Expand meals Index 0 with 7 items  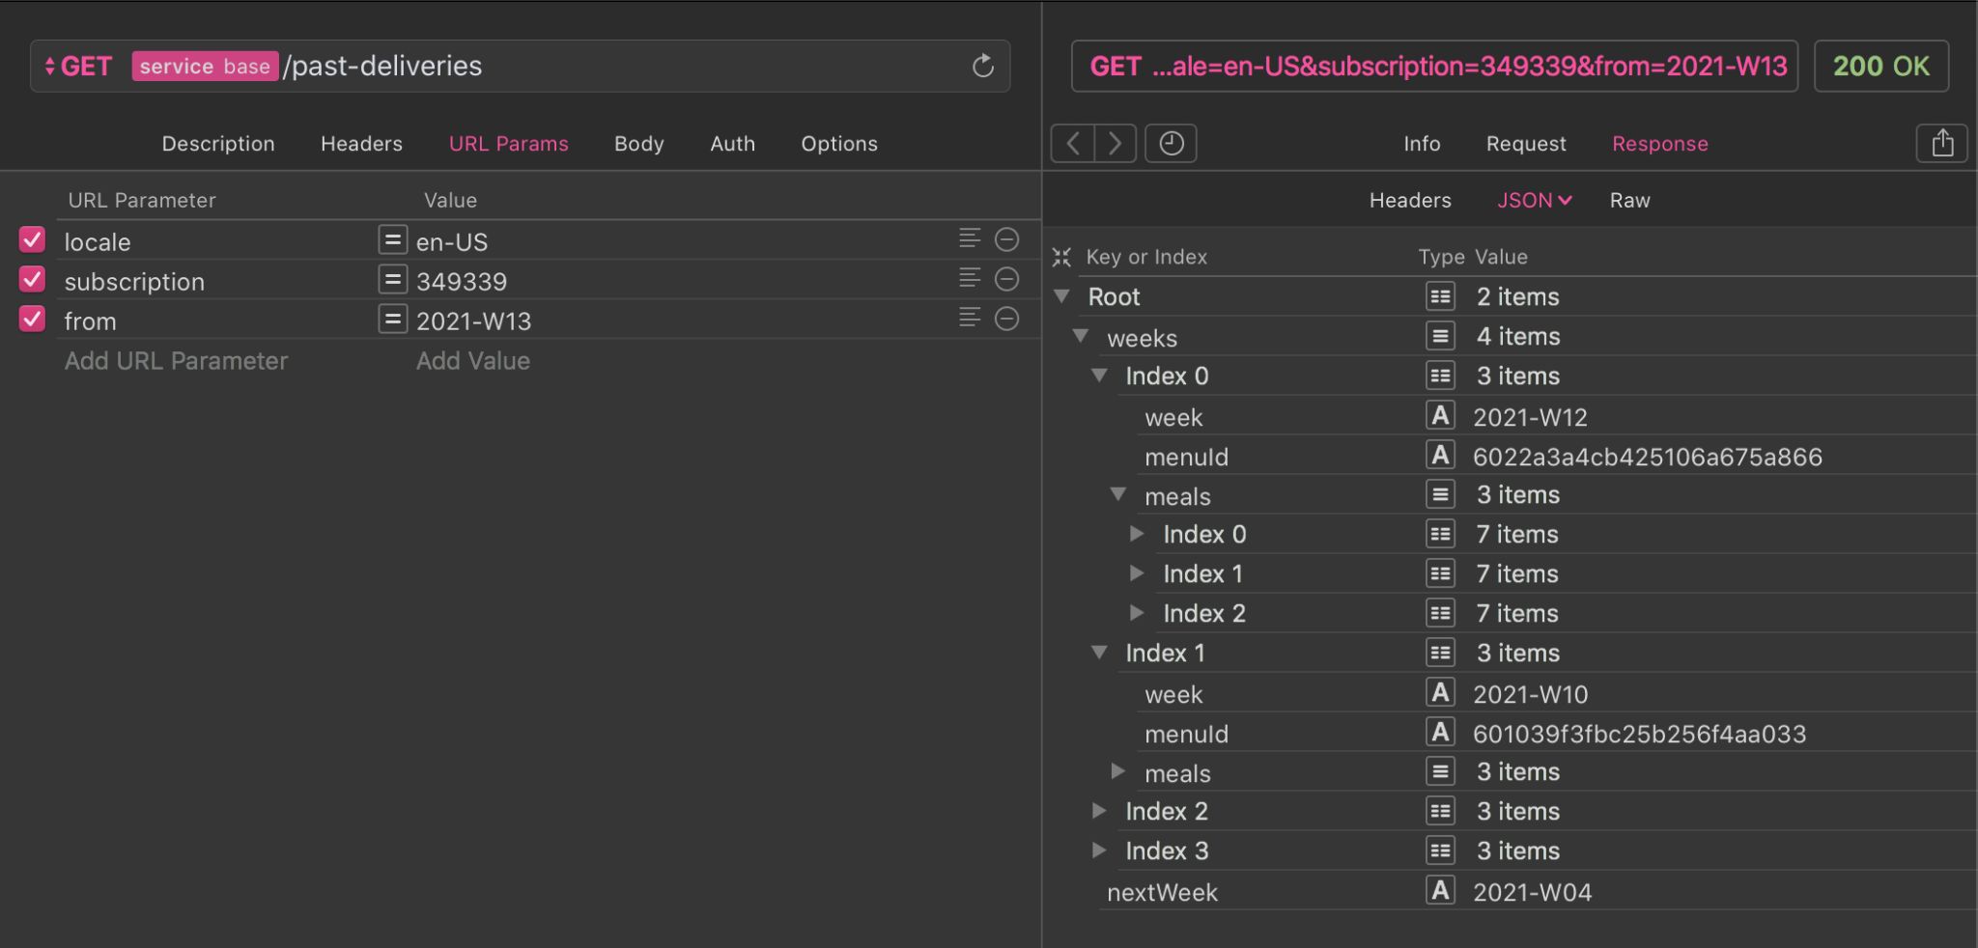[x=1137, y=534]
